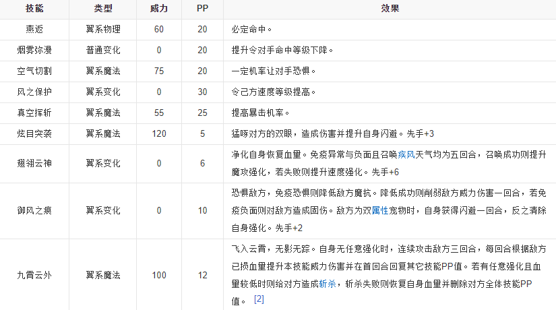Select PP value 30 for 风之保护
This screenshot has height=310, width=556.
(x=202, y=92)
